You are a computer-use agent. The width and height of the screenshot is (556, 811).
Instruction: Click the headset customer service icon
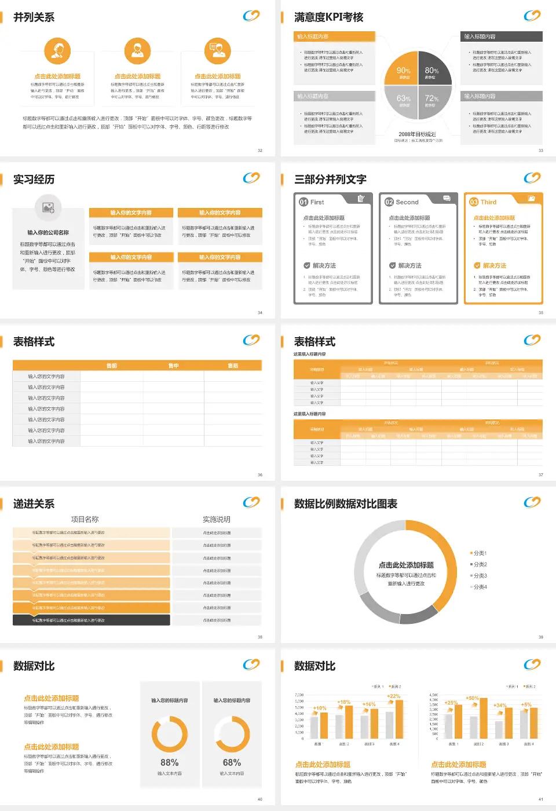57,51
